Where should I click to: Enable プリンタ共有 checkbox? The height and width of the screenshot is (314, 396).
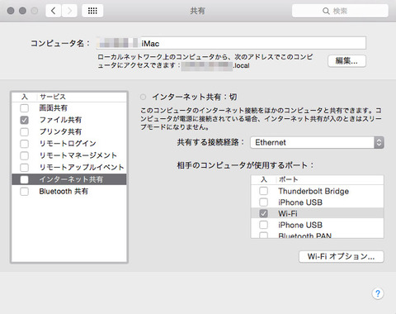24,132
